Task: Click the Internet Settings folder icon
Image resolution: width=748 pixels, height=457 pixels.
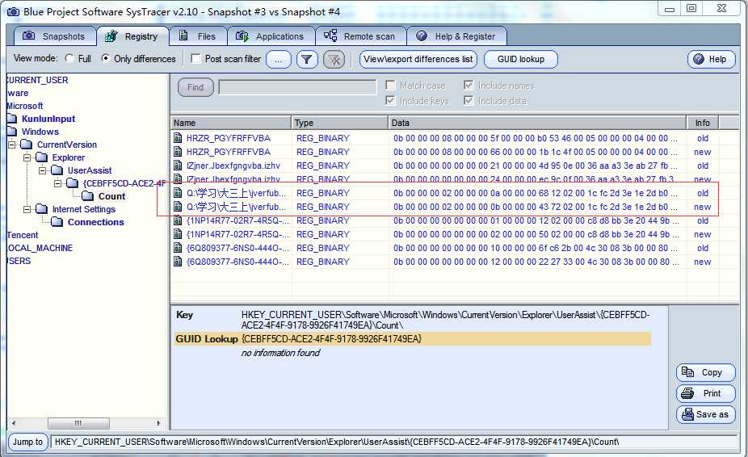Action: tap(42, 208)
